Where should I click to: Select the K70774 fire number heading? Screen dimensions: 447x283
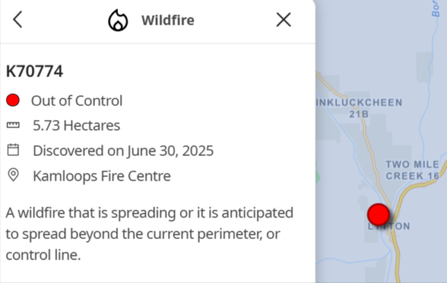click(34, 71)
